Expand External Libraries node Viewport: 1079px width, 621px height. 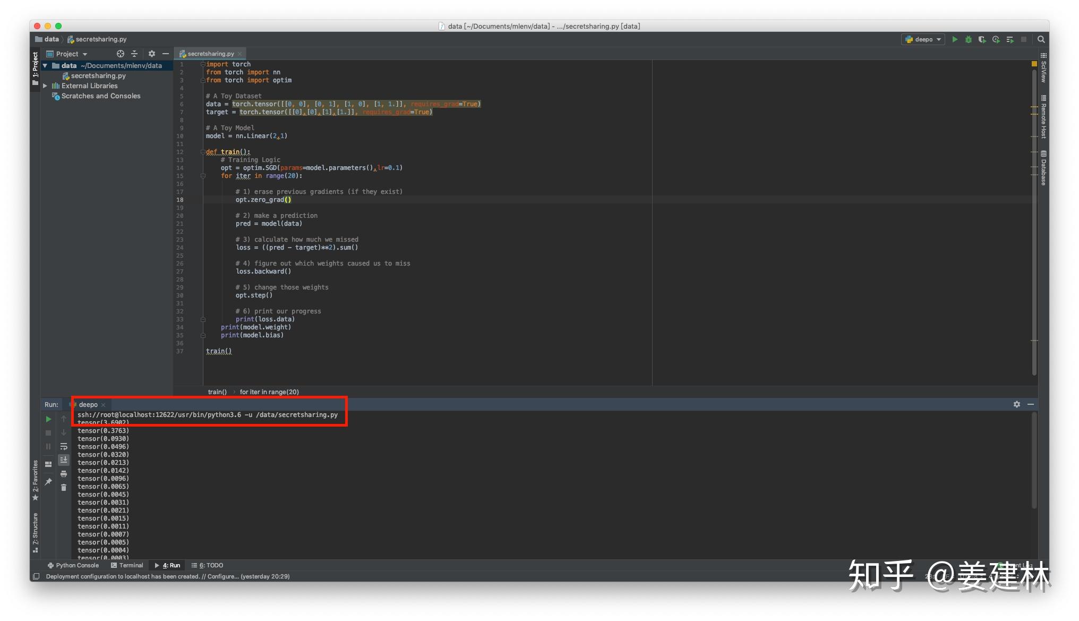(46, 86)
